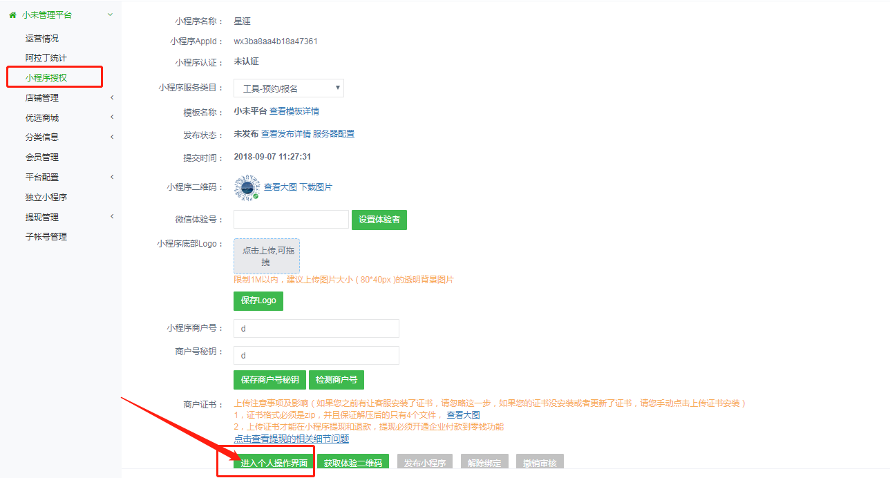The height and width of the screenshot is (478, 890).
Task: Click the home icon beside 小未管理平台
Action: (12, 15)
